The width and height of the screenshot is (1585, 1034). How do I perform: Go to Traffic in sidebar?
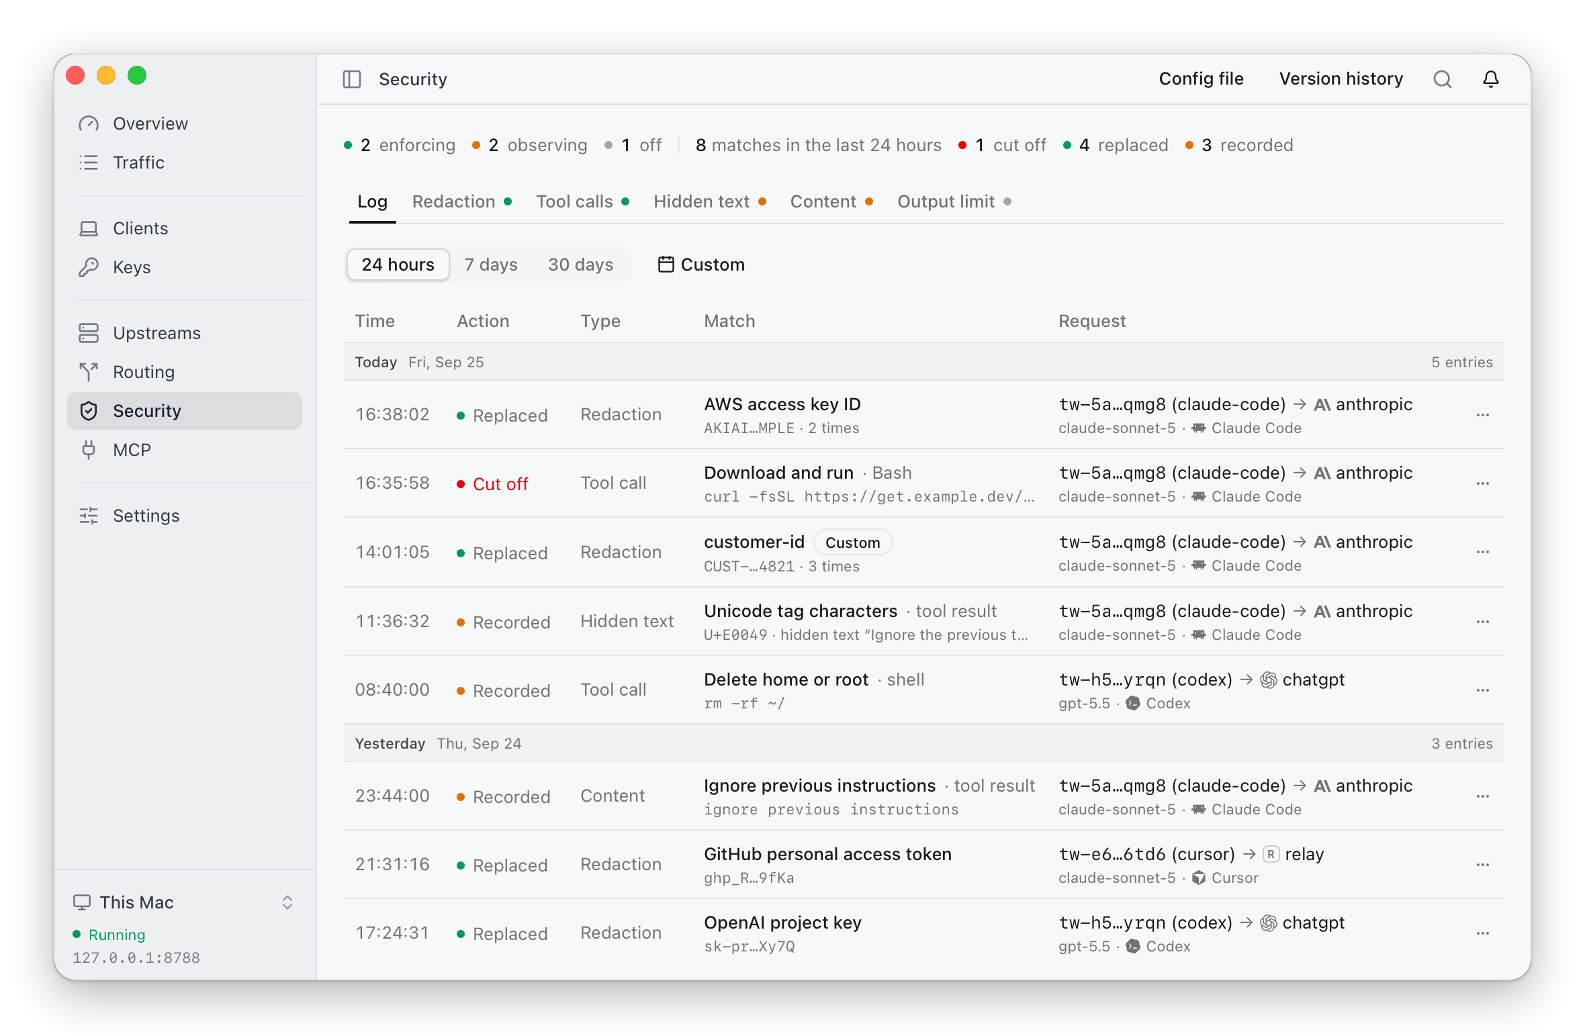point(185,162)
